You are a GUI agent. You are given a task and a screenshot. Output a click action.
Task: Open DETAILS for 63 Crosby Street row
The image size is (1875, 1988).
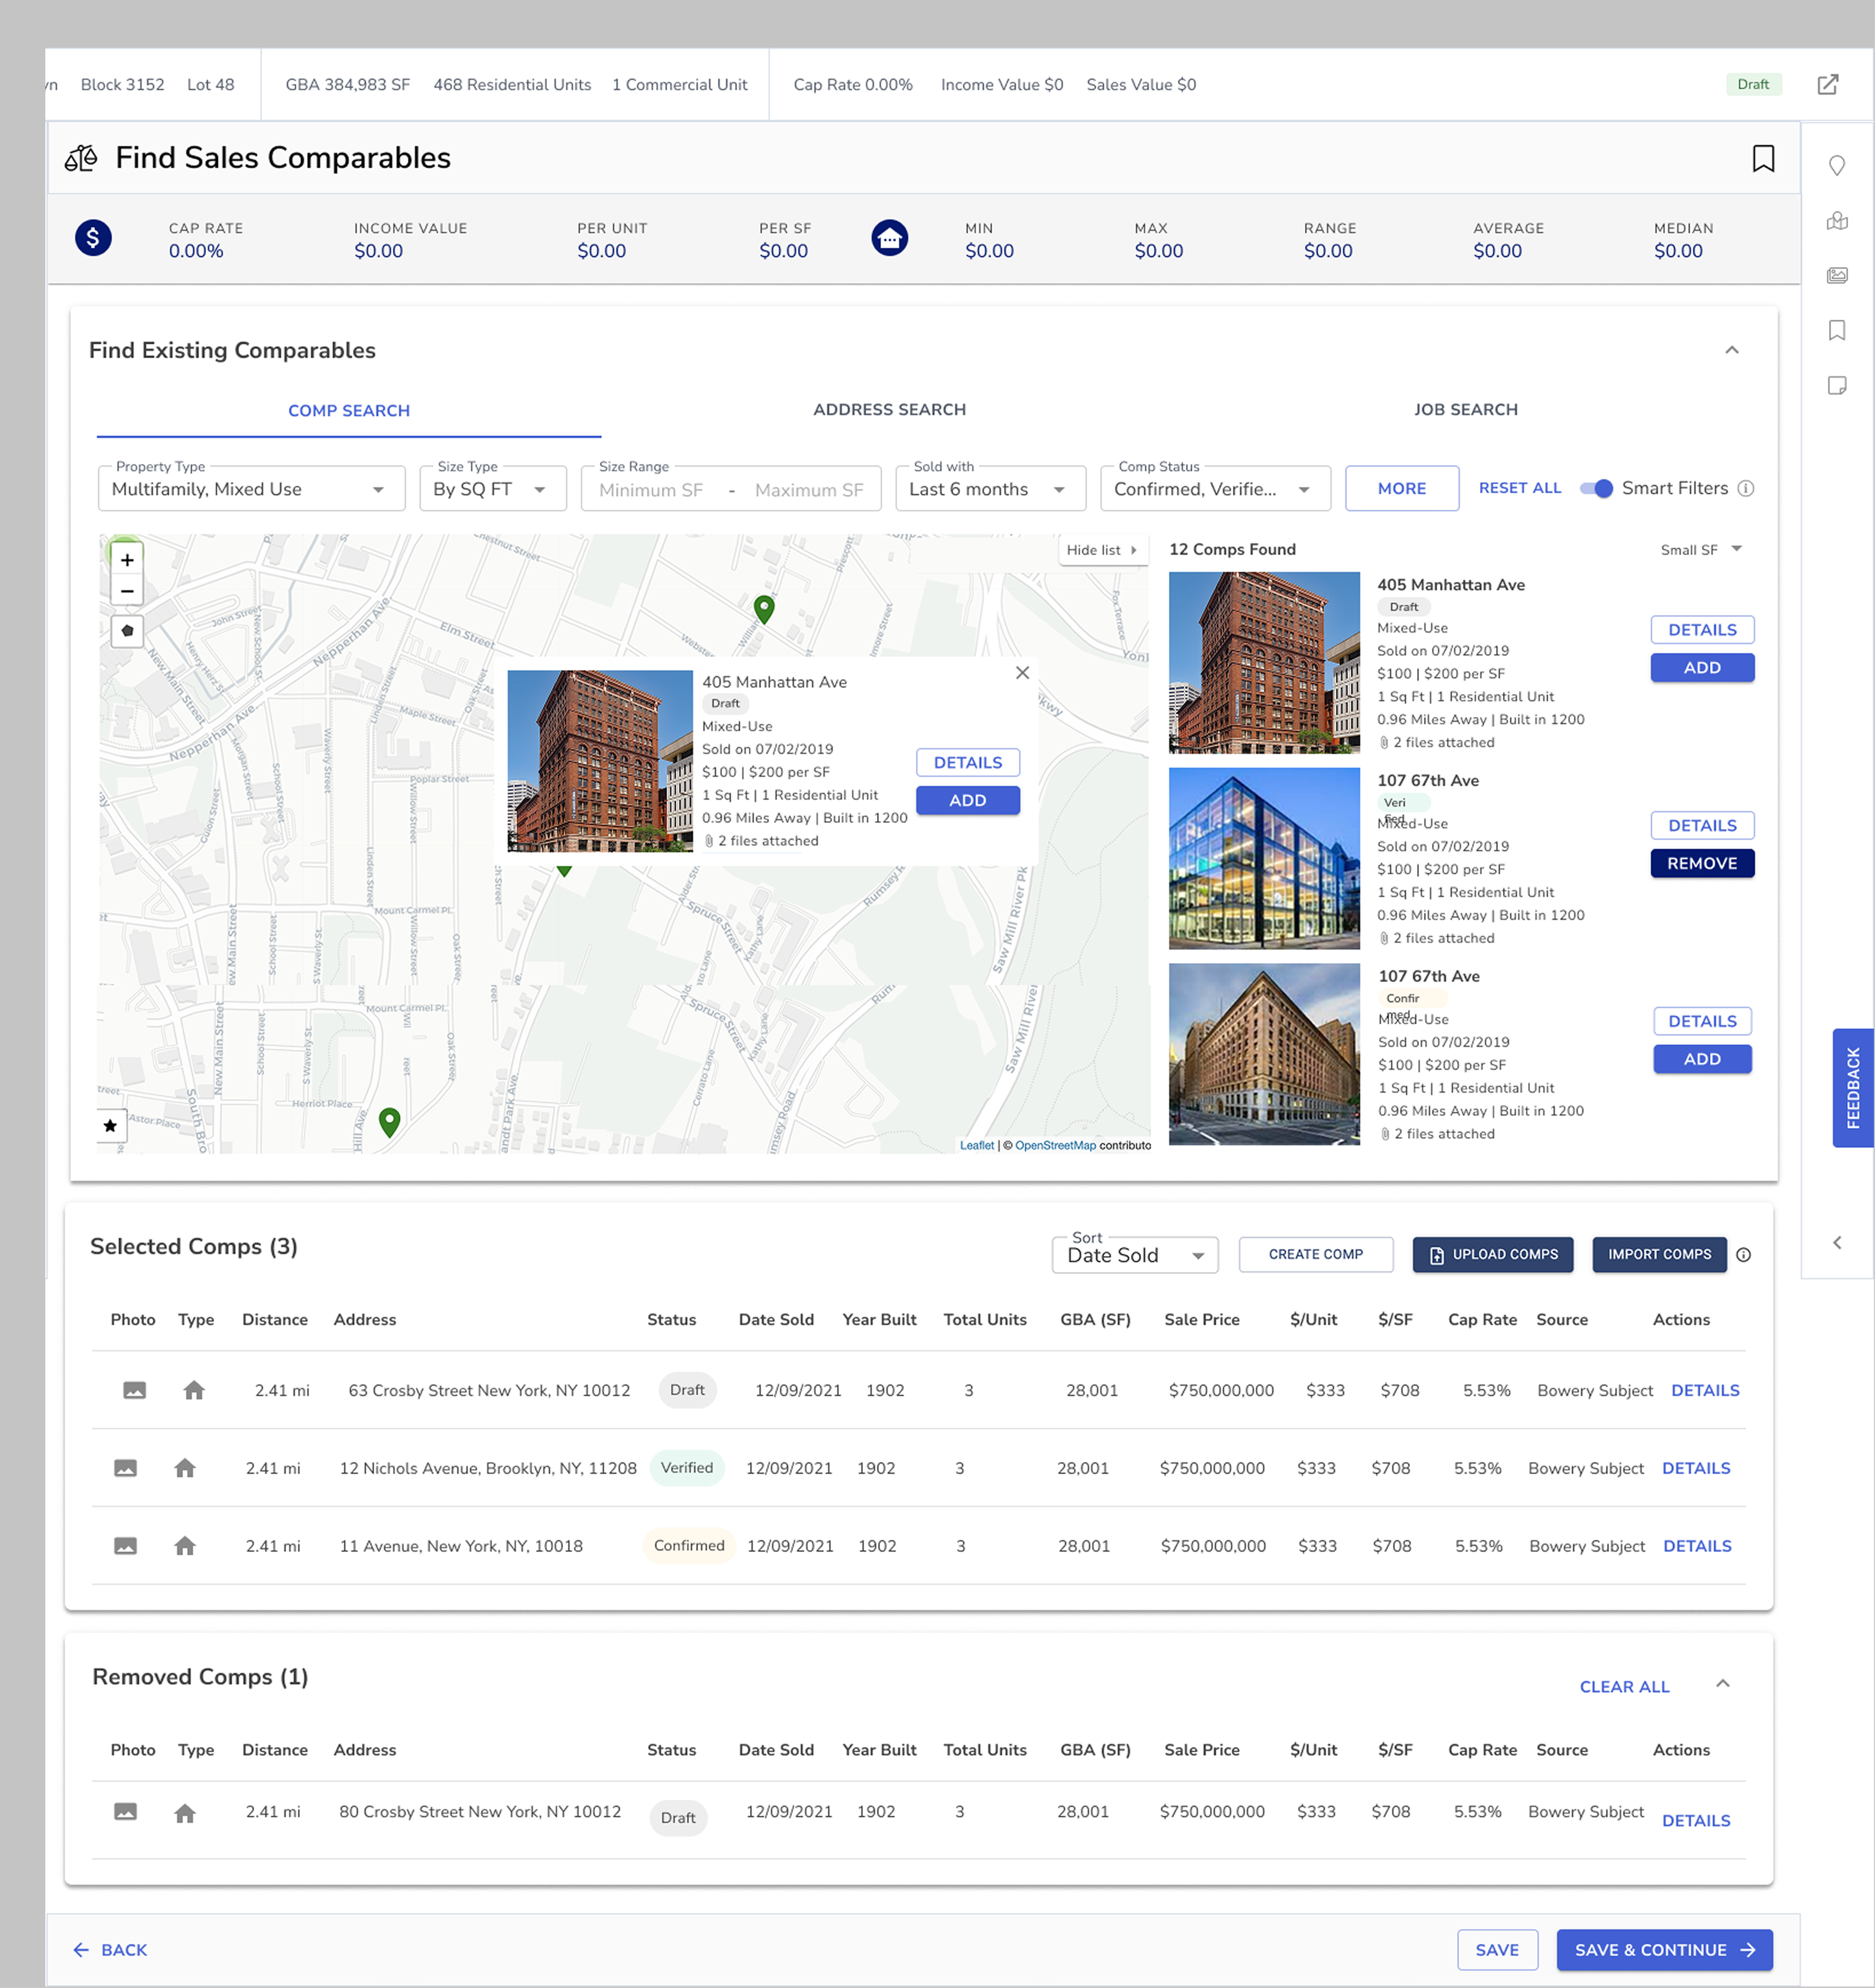pos(1705,1391)
